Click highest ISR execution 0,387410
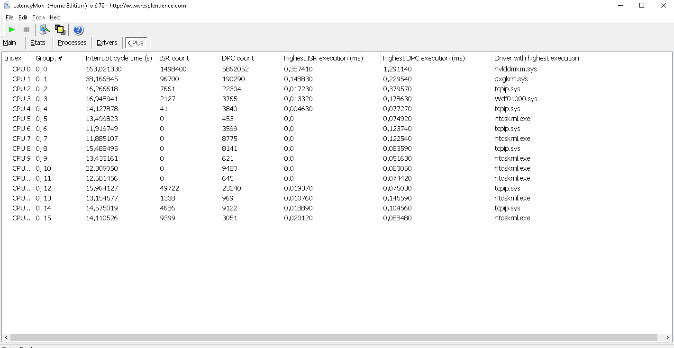Screen dimensions: 674x348 click(x=298, y=69)
